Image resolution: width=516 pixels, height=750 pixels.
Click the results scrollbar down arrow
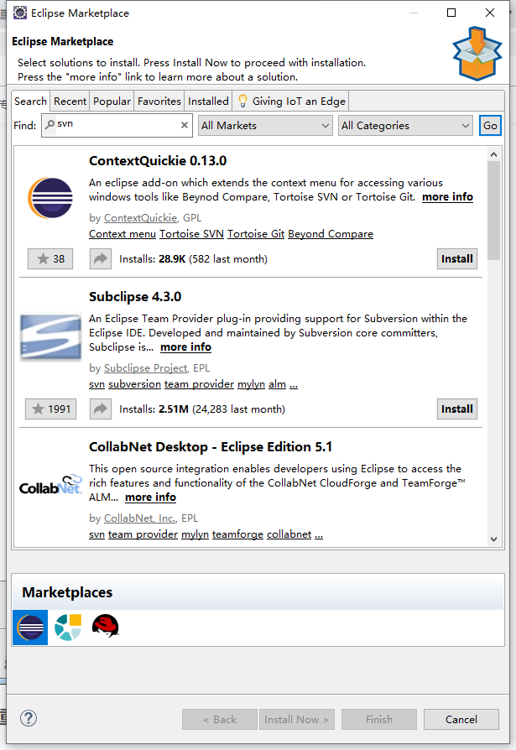click(x=494, y=539)
